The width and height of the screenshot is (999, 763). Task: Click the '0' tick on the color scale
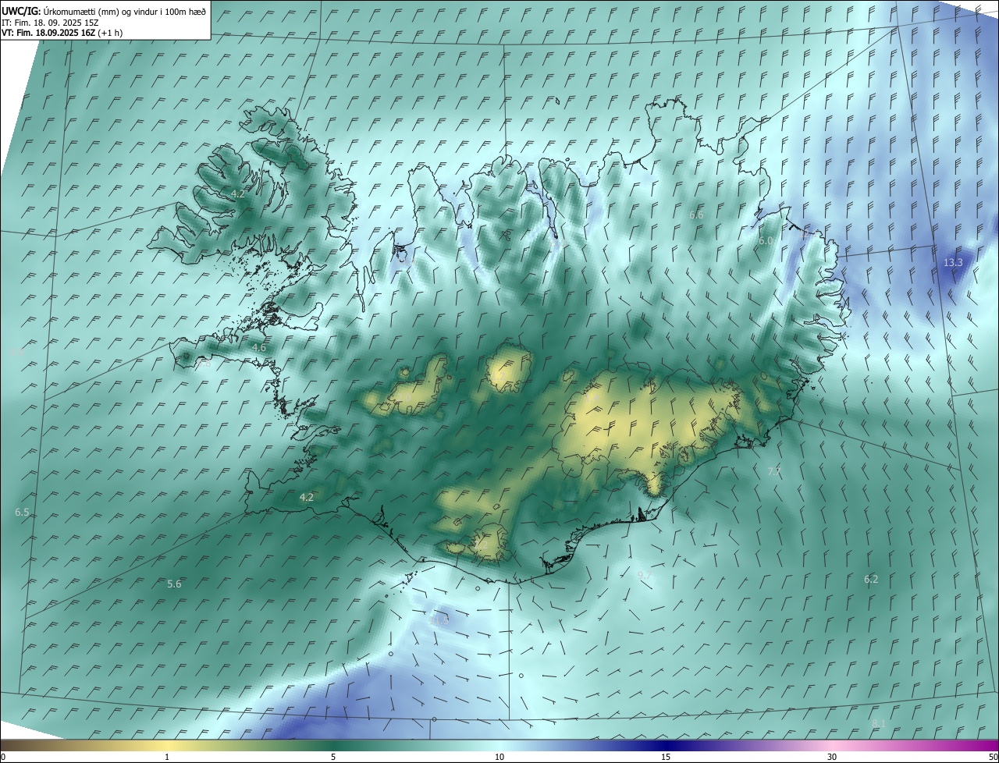pos(3,757)
